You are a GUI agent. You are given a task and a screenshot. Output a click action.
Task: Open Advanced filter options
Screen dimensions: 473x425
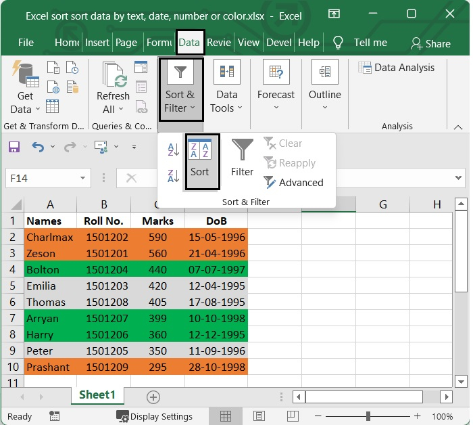293,182
